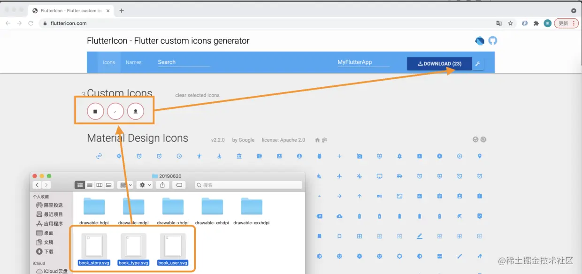Go forward in the Finder window
Viewport: 582px width, 274px height.
[x=46, y=185]
